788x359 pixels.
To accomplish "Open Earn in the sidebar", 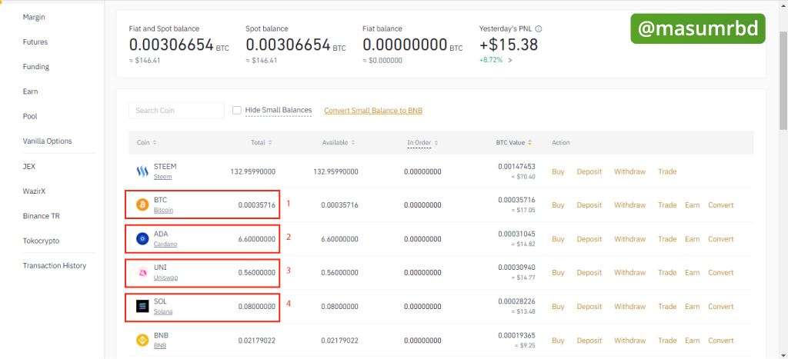I will (x=30, y=91).
